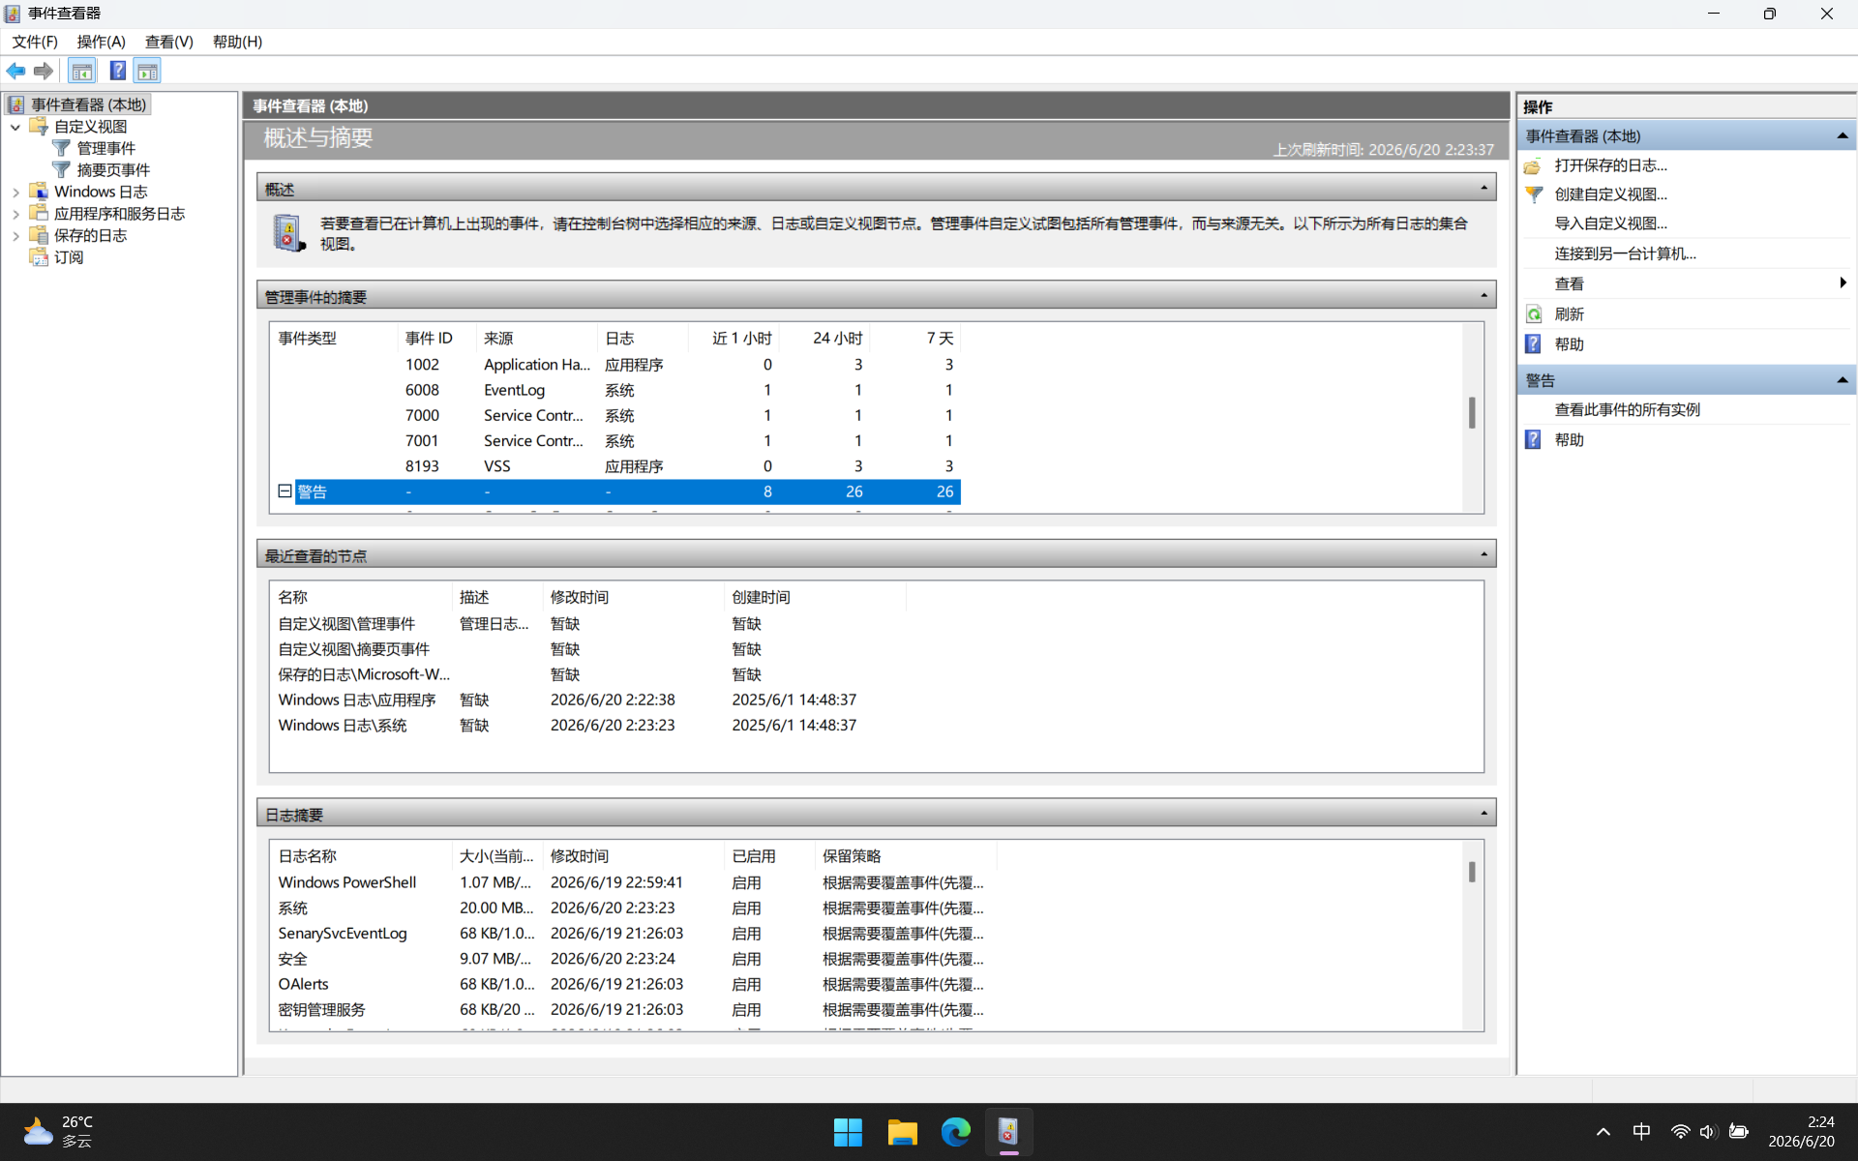The height and width of the screenshot is (1161, 1858).
Task: Expand 应用程序和服务日志 tree node
Action: [x=15, y=214]
